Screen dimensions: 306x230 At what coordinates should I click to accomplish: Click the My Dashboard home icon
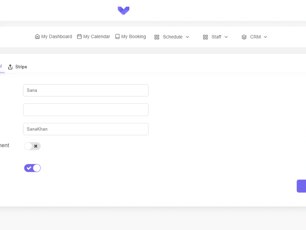click(37, 36)
